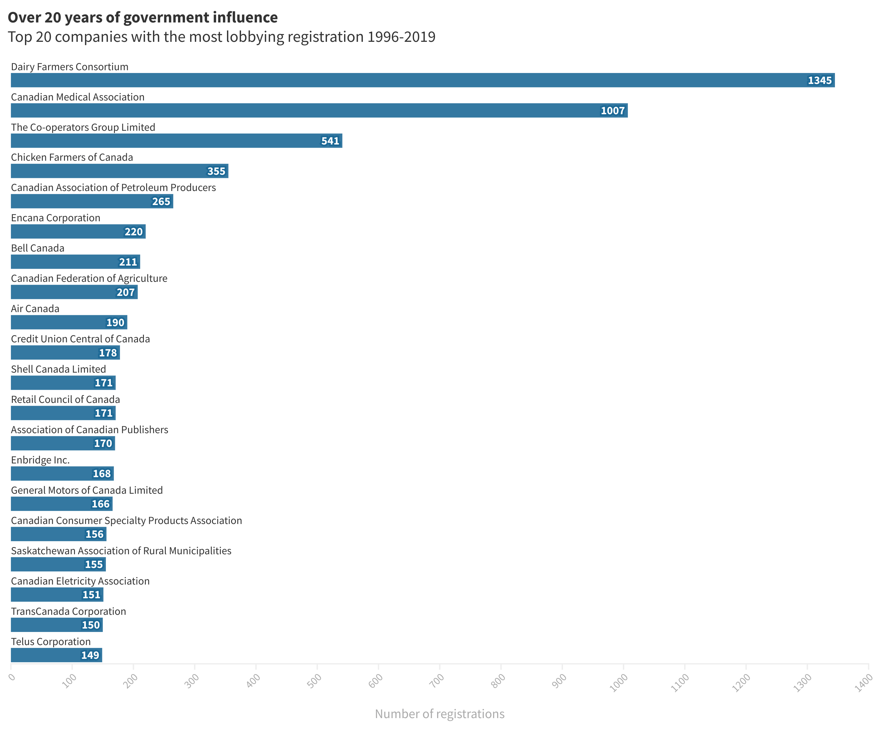Select the bar value 190

click(115, 322)
